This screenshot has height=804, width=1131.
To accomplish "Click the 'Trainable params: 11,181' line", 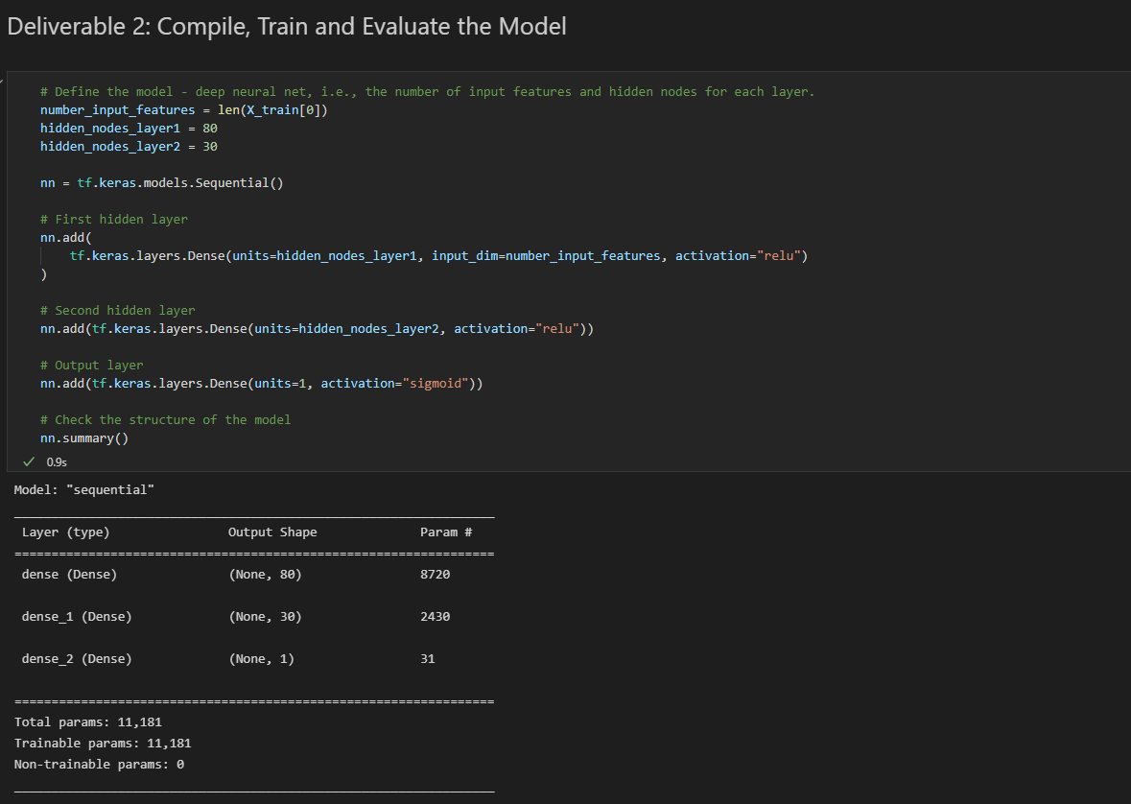I will point(103,743).
